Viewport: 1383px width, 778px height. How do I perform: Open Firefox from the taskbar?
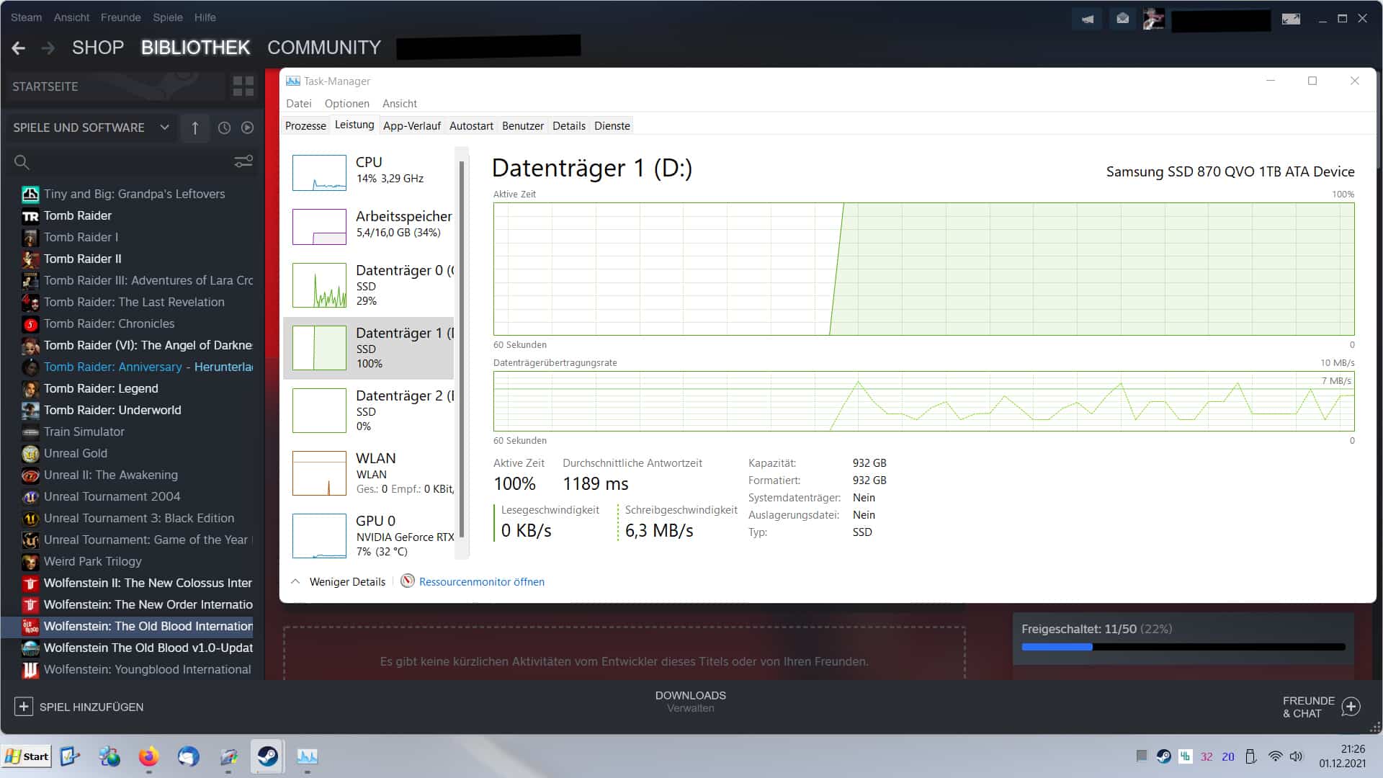(x=148, y=756)
